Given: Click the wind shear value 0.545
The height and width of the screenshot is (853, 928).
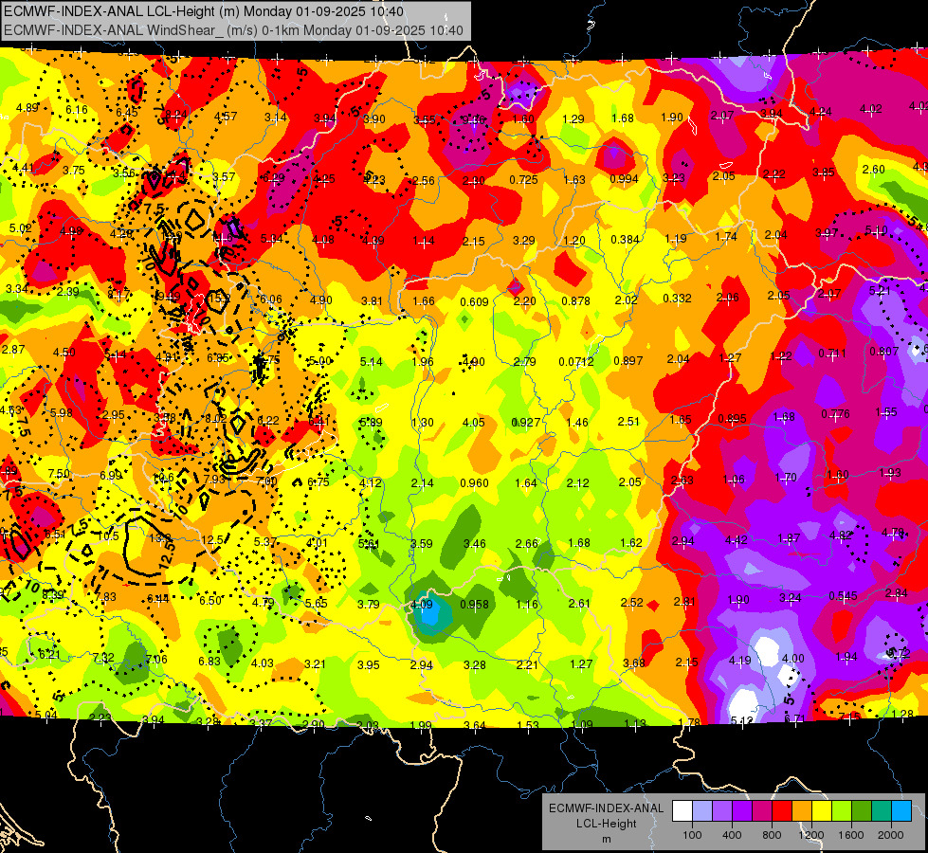Looking at the screenshot, I should click(843, 595).
